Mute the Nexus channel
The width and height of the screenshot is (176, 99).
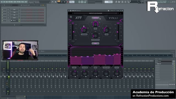coord(2,21)
